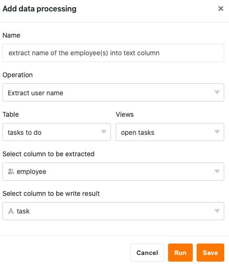The image size is (229, 264).
Task: Click the arrow in employee column selector
Action: coord(217,171)
